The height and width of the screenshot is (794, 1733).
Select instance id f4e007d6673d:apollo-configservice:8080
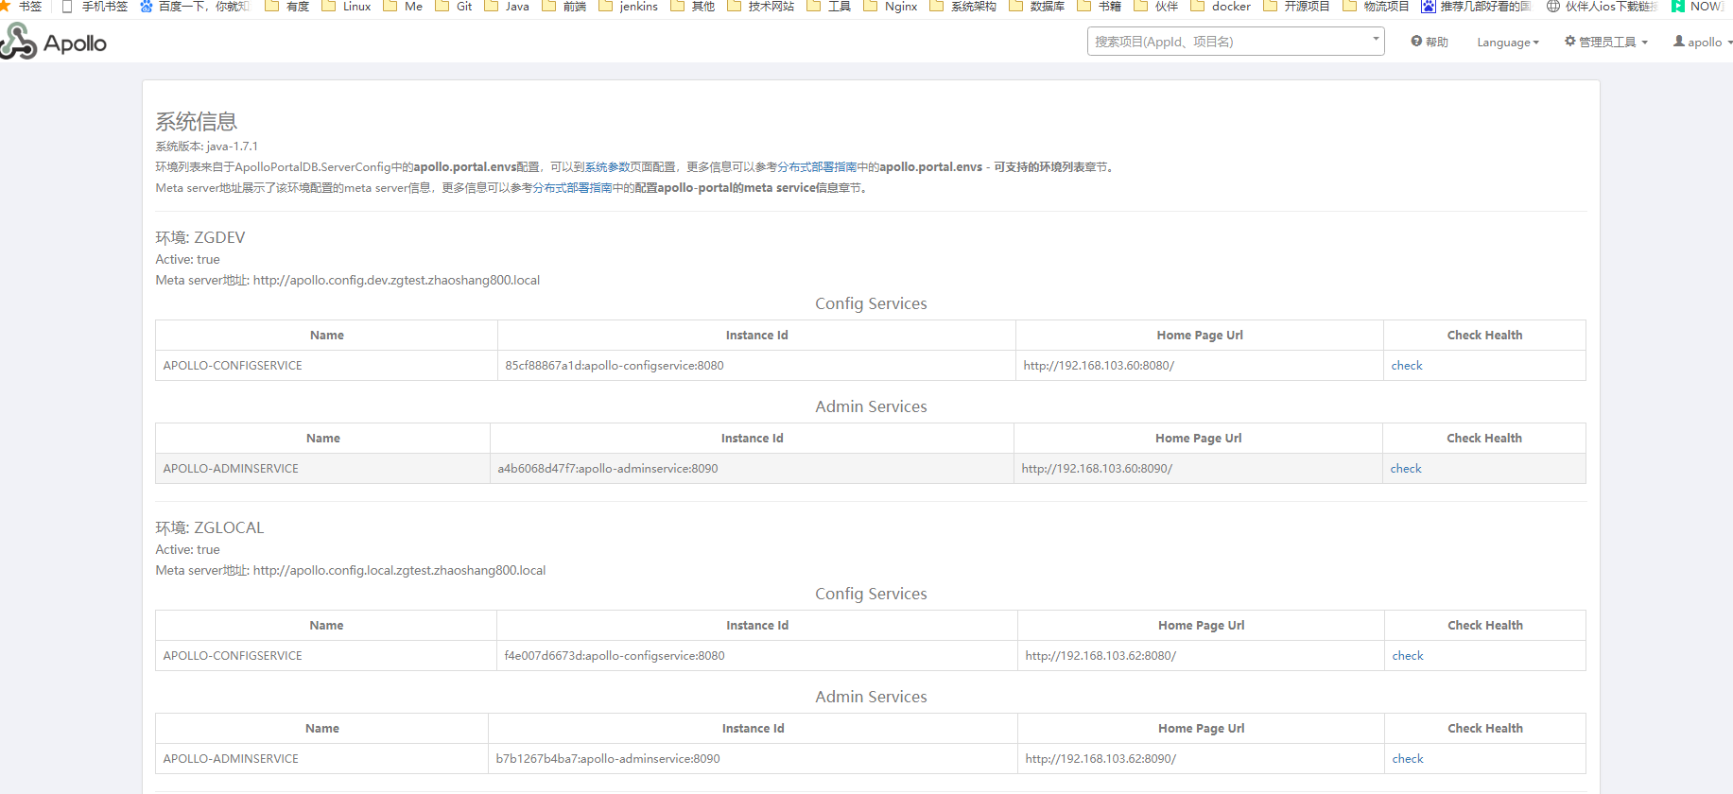(615, 656)
